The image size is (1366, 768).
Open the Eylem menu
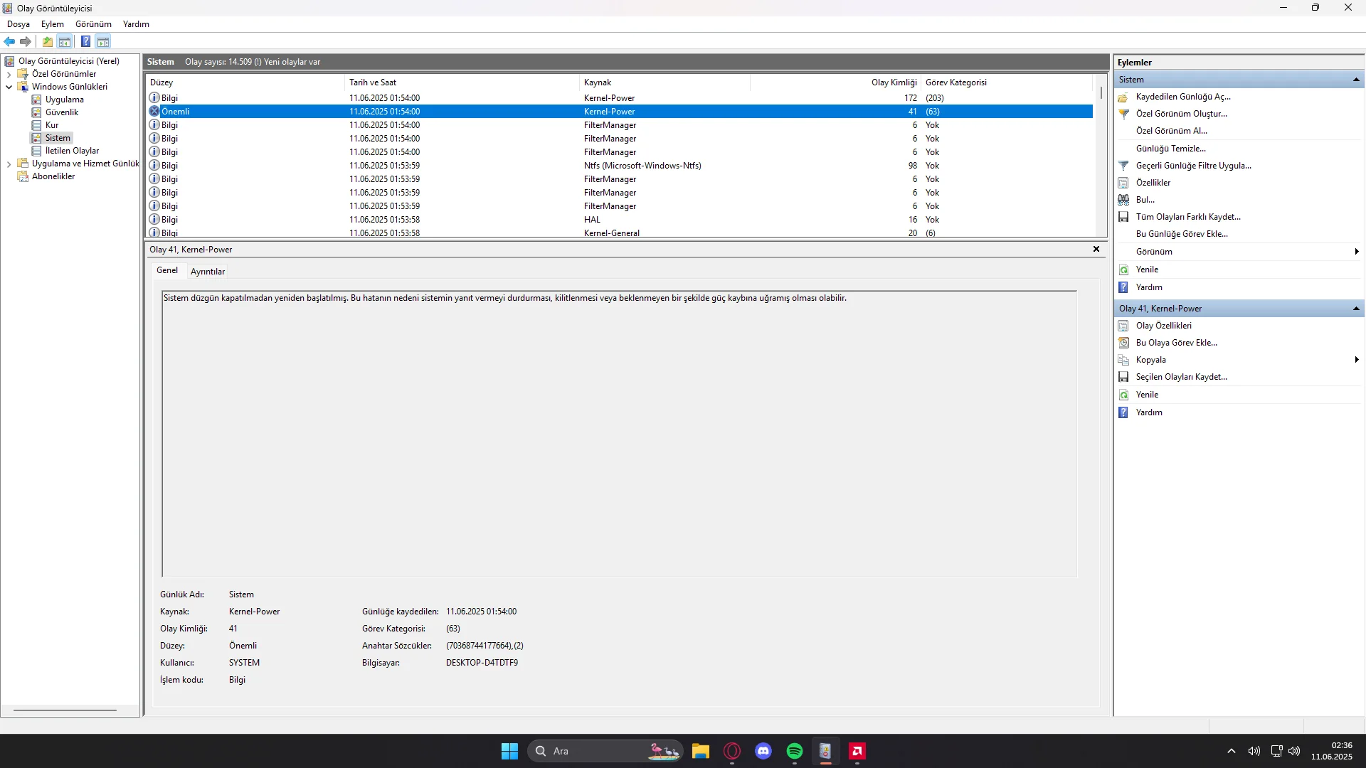(x=52, y=24)
